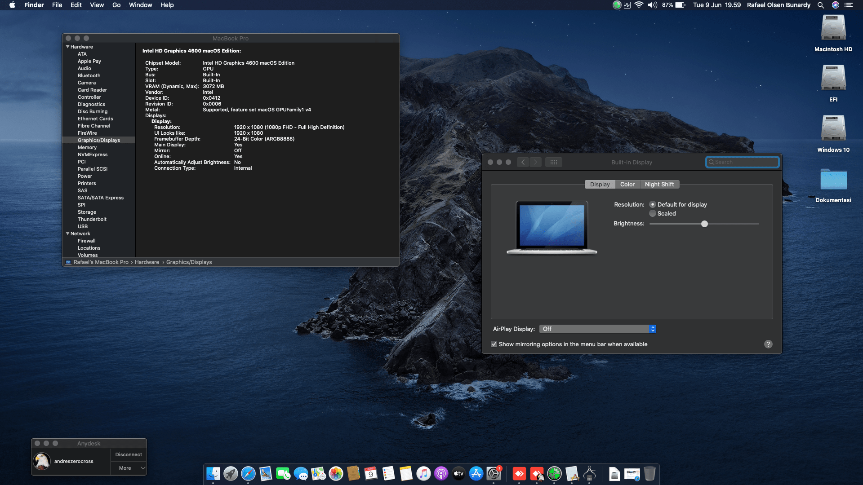
Task: Click user name Rafael Olsen Bunardy
Action: [x=778, y=5]
